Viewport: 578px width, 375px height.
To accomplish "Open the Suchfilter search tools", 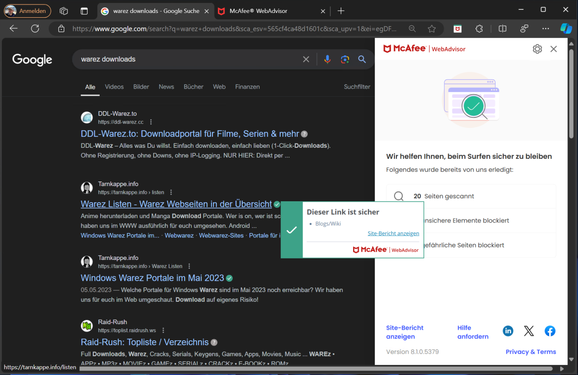I will [x=357, y=87].
